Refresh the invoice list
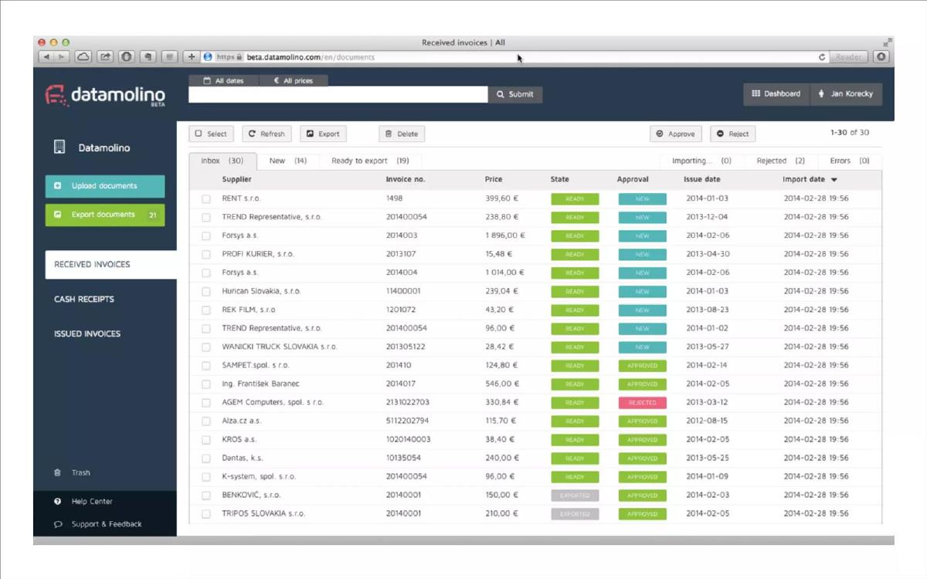 (x=267, y=134)
